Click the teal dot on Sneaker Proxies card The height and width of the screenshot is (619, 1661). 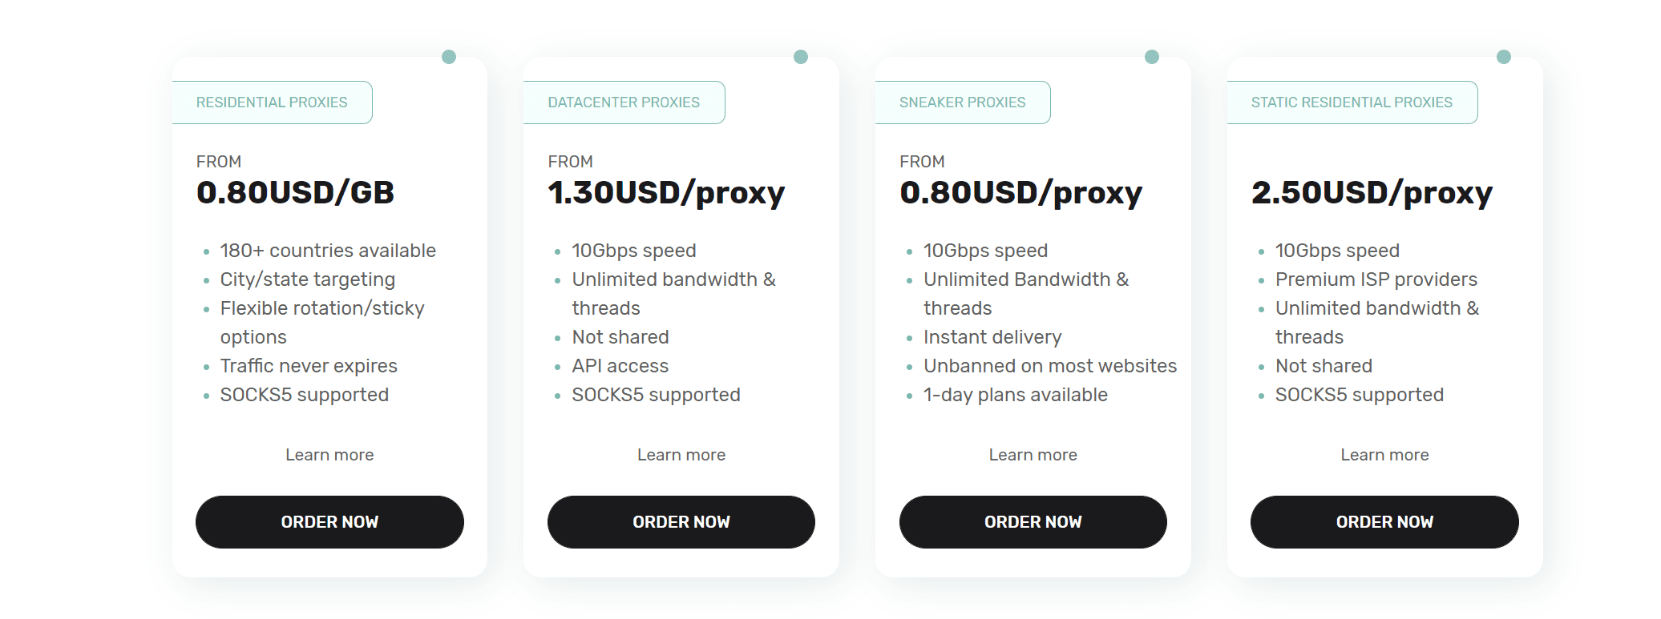(1152, 57)
